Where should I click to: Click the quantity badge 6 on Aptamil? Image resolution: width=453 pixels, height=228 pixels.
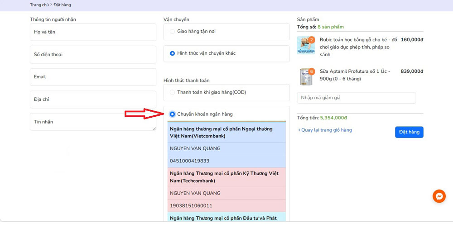pos(312,71)
